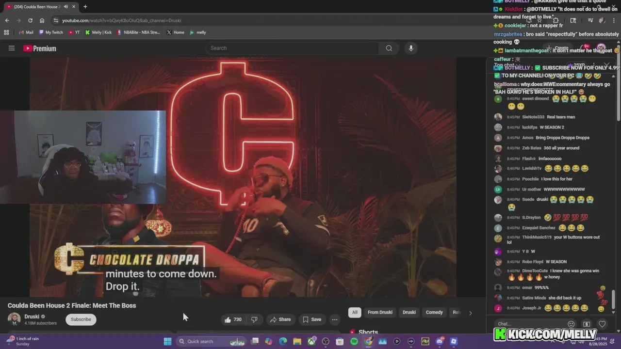This screenshot has height=349, width=621.
Task: Open Microsoft Store from the taskbar
Action: pyautogui.click(x=340, y=341)
